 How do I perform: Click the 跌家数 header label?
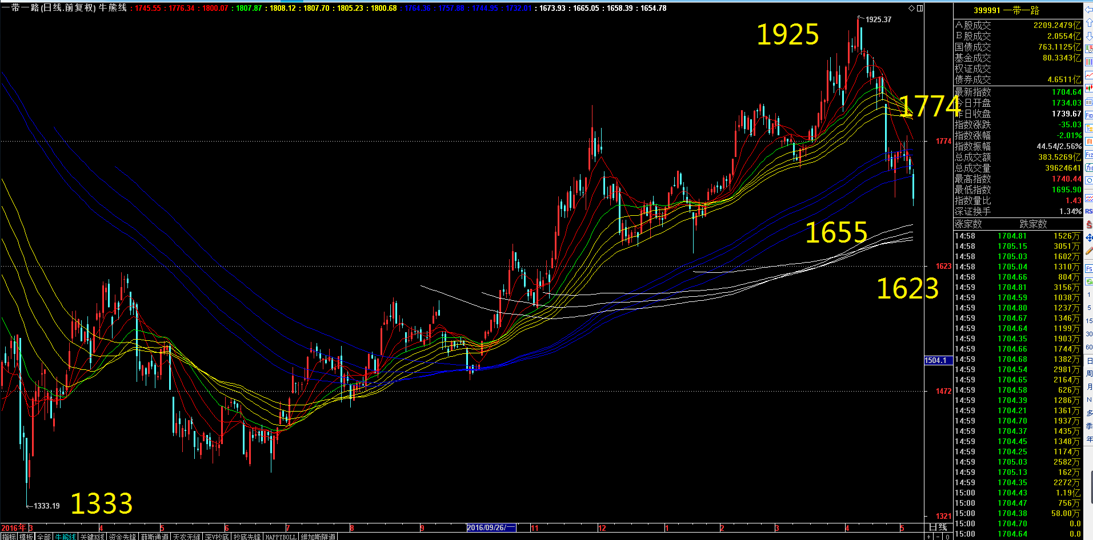point(1033,224)
